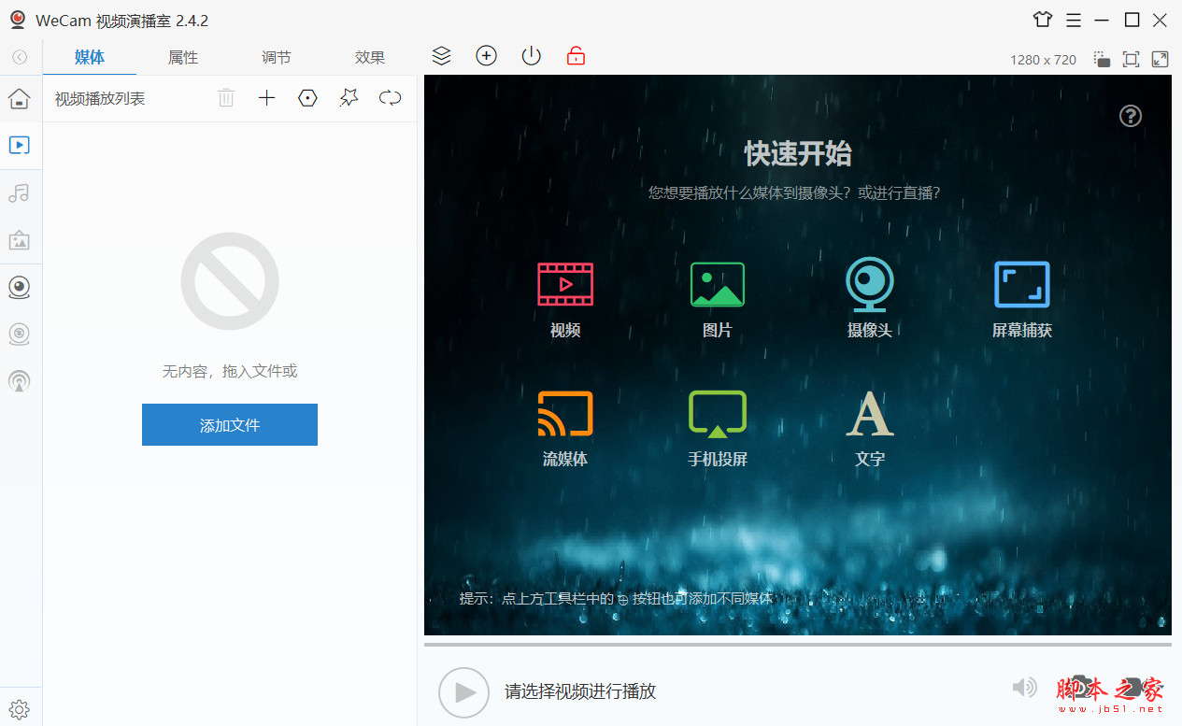Viewport: 1182px width, 726px height.
Task: Collapse the left media panel
Action: tap(20, 56)
